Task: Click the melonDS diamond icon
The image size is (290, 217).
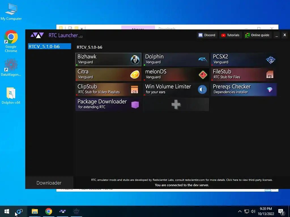Action: 203,75
